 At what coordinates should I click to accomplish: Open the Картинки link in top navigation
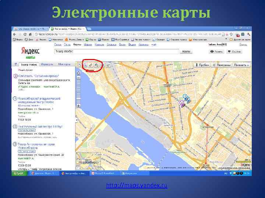tap(144, 45)
